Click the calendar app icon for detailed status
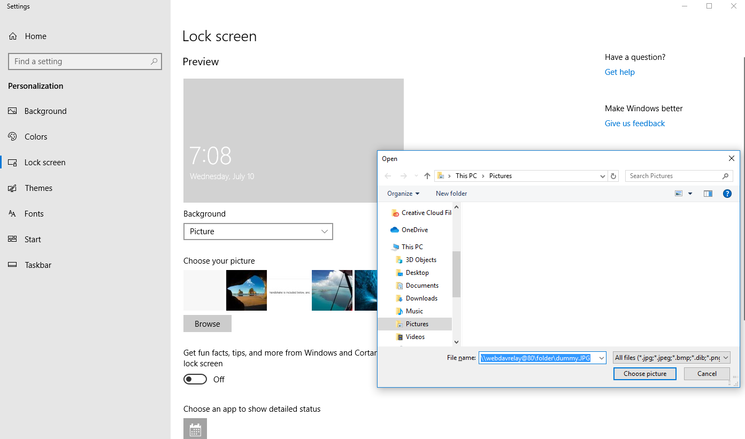Image resolution: width=745 pixels, height=439 pixels. tap(195, 429)
